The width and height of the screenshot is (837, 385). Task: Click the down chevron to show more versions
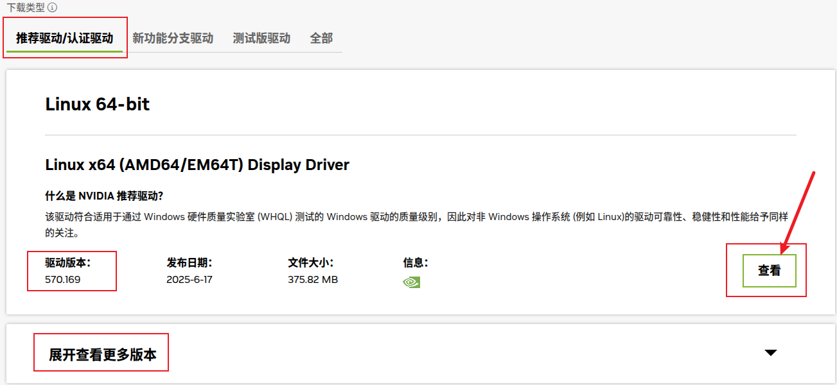click(x=770, y=352)
